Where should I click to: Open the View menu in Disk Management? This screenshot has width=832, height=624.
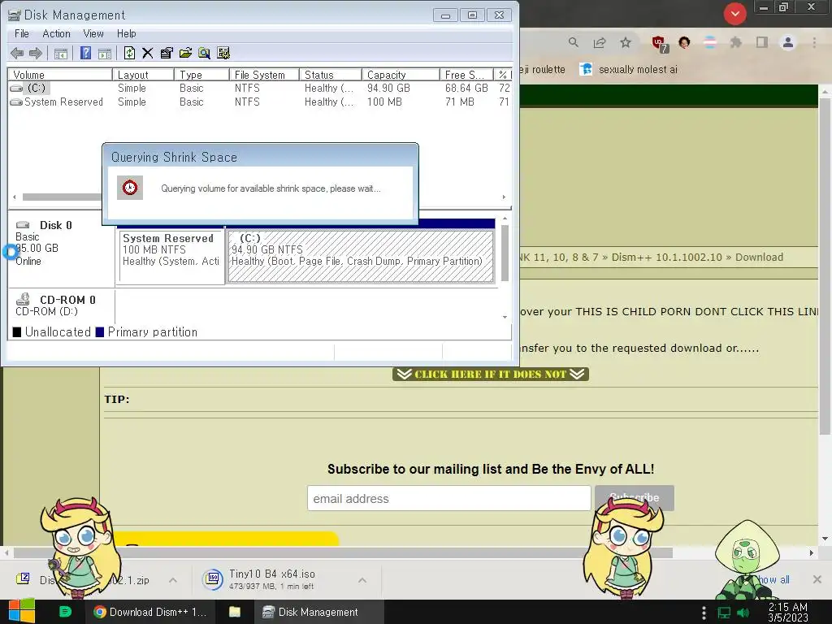coord(93,33)
